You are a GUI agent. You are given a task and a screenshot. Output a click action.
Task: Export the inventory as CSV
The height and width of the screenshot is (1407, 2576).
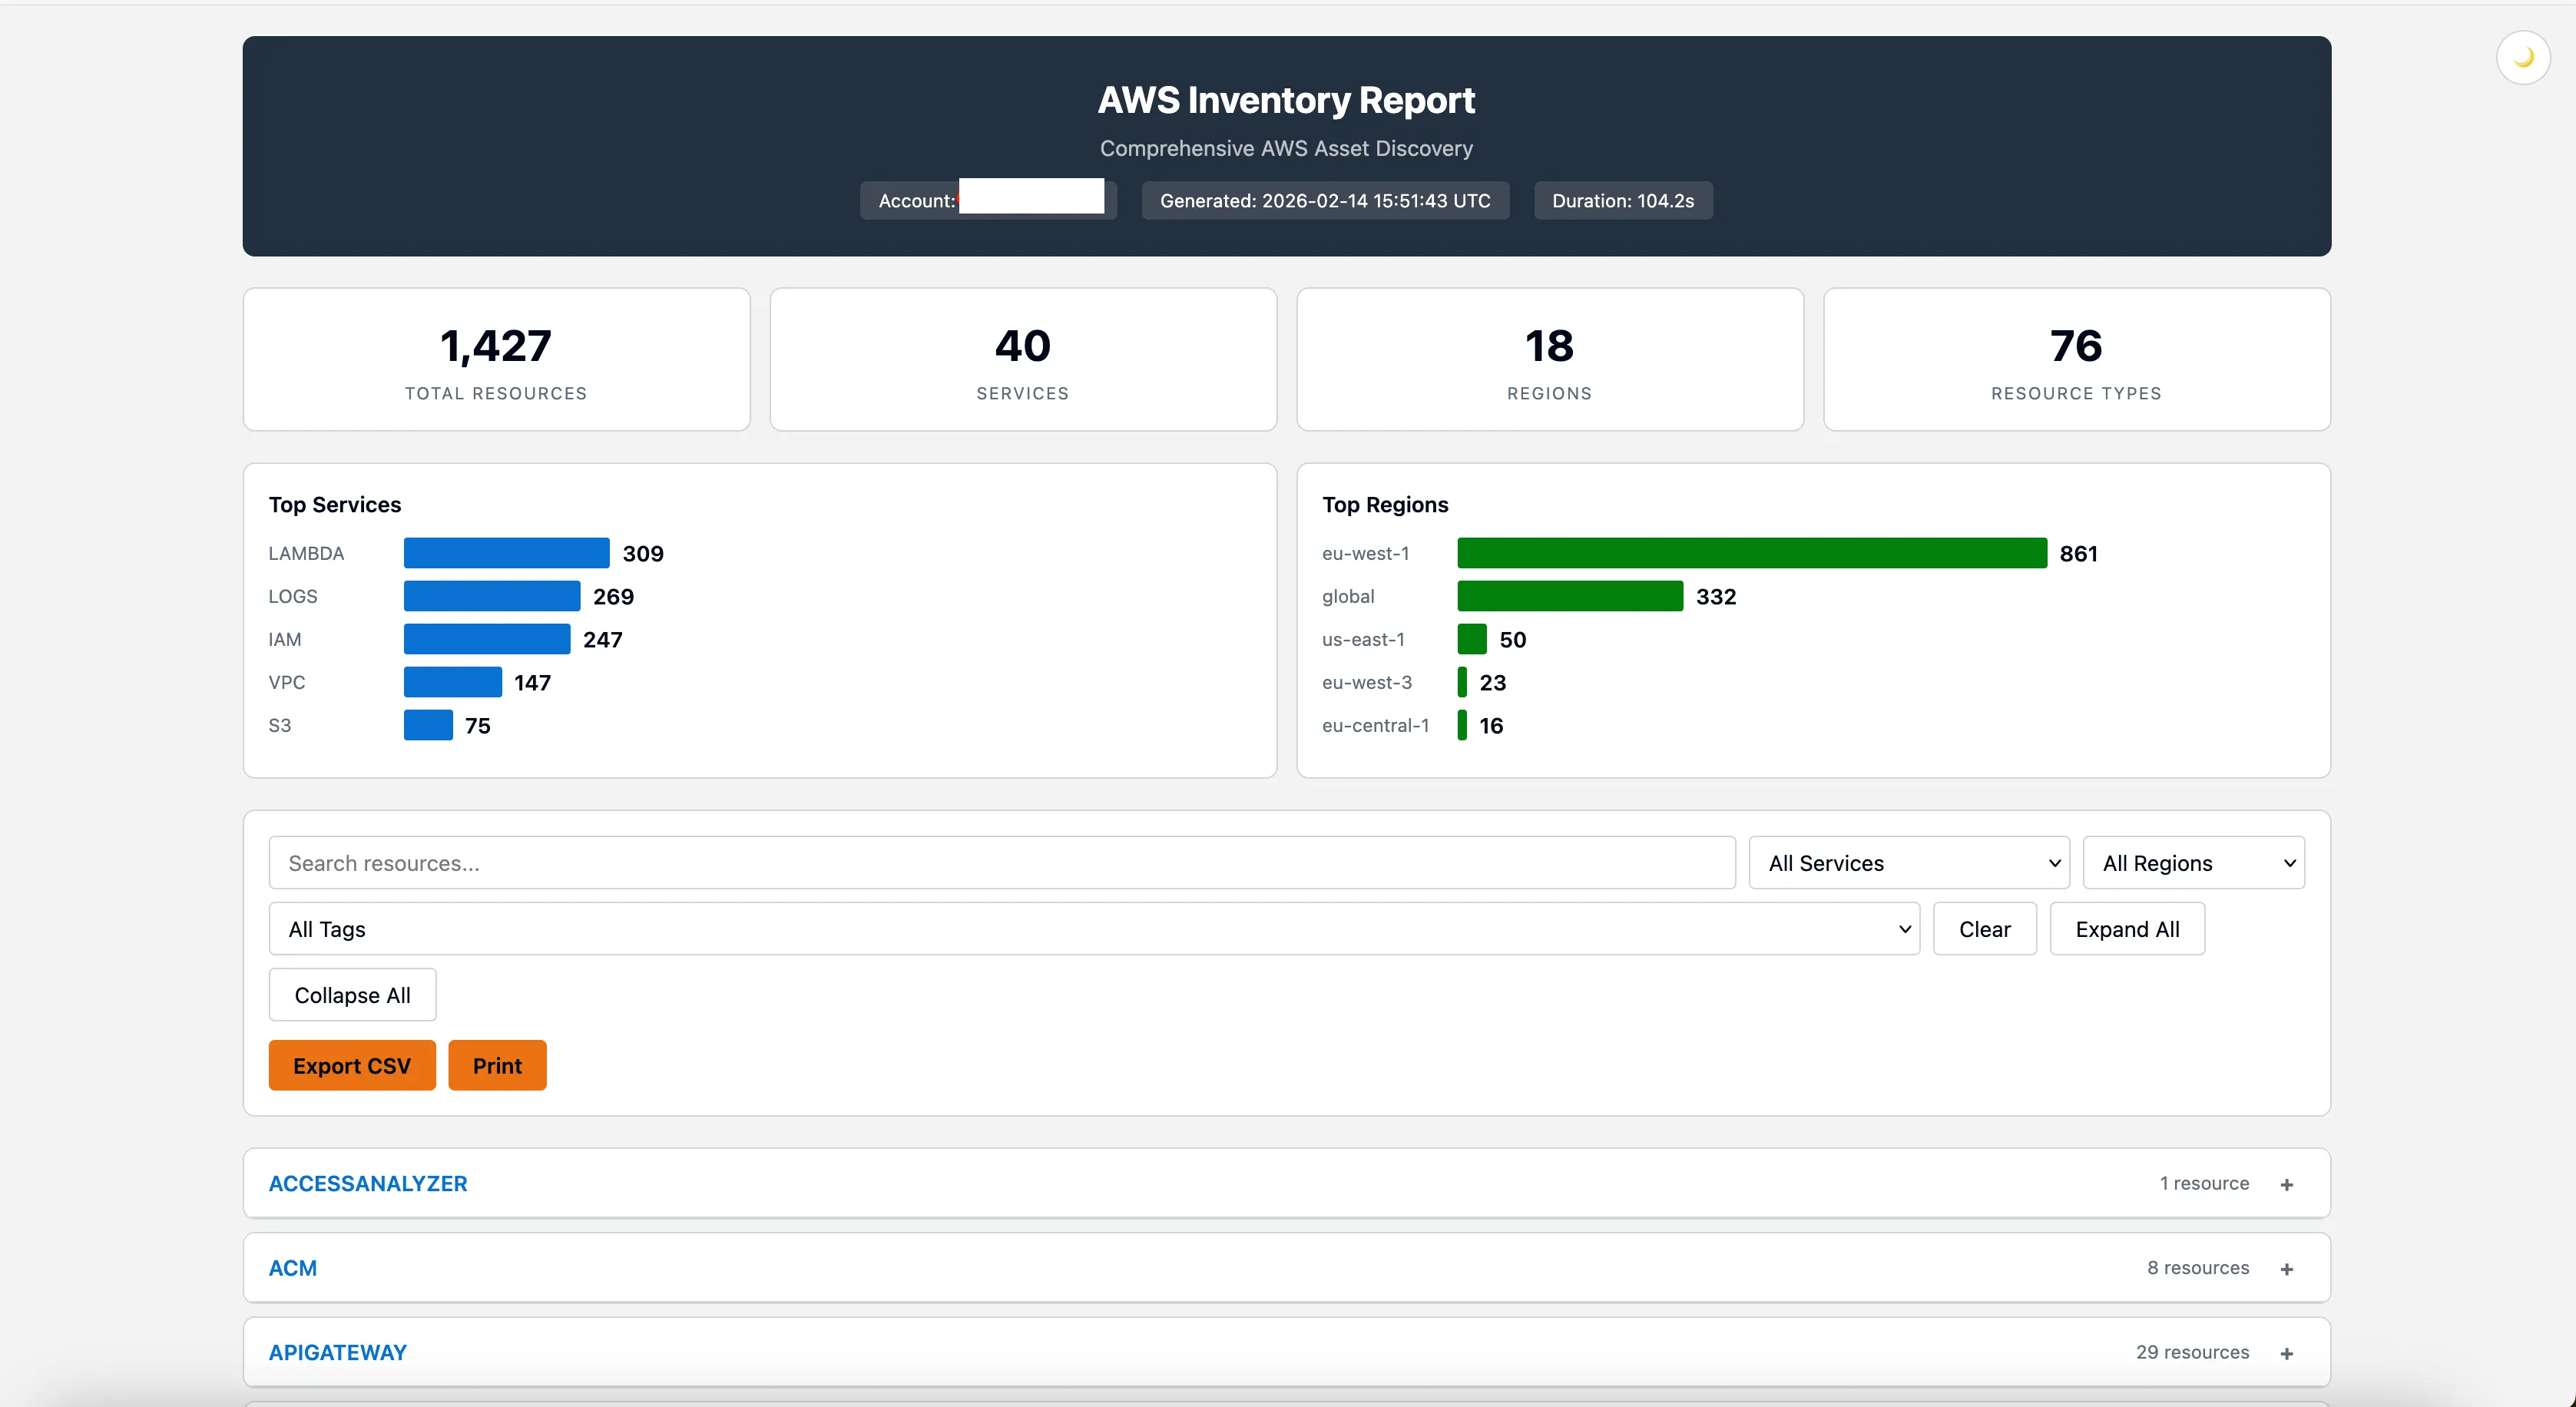[x=352, y=1064]
